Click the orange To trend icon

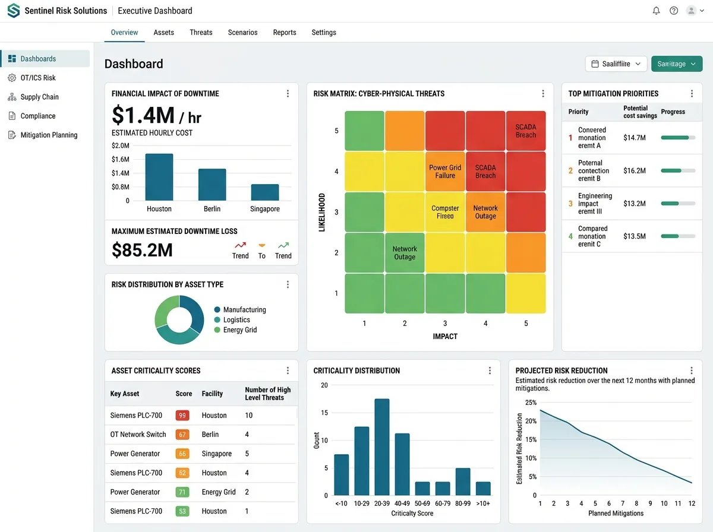261,245
